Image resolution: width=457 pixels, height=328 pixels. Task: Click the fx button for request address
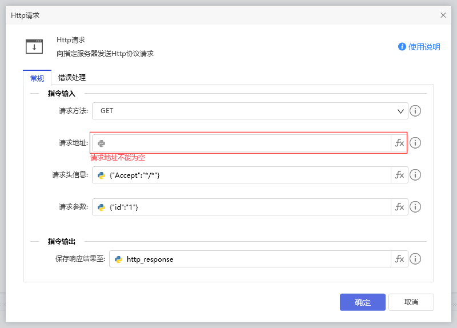point(399,143)
